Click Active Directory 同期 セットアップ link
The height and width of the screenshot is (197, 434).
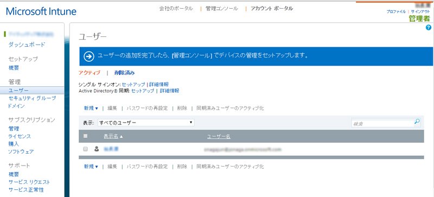click(x=143, y=91)
